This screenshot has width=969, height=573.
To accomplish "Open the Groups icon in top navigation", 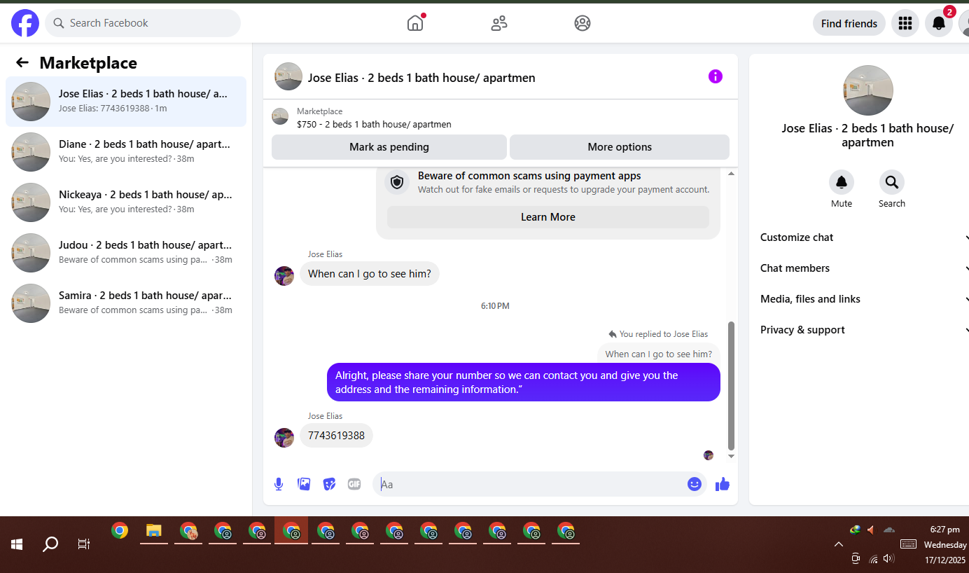I will point(583,23).
